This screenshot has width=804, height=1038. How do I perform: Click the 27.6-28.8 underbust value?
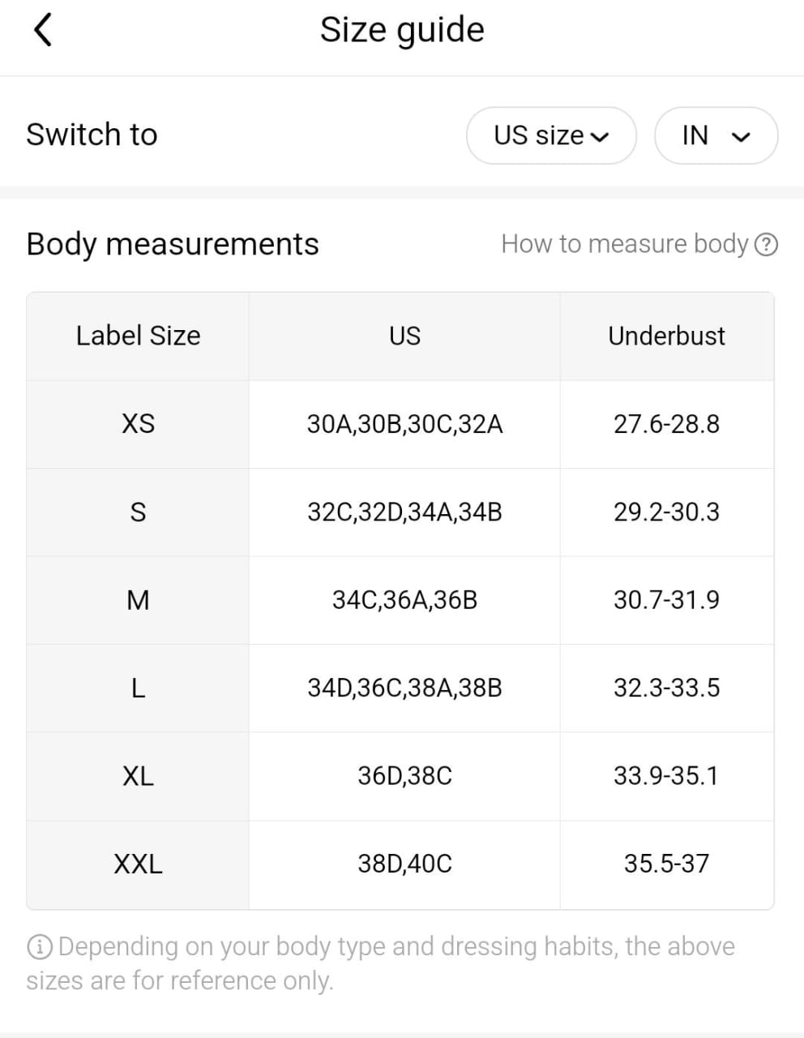click(x=666, y=424)
